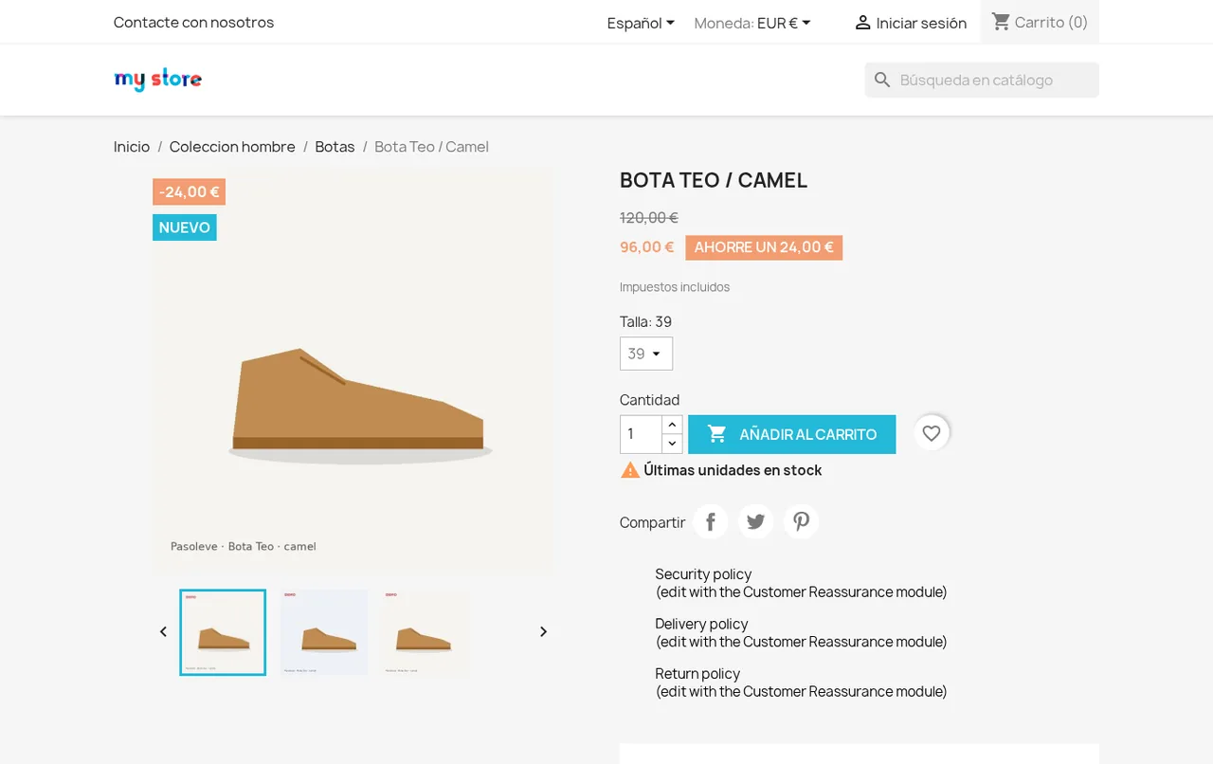Show previous product thumbnails
This screenshot has width=1213, height=764.
tap(163, 632)
